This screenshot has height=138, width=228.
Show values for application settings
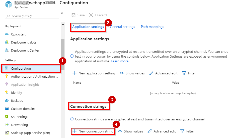click(132, 73)
